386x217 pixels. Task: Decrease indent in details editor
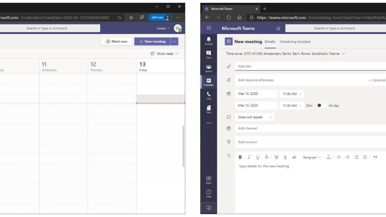[x=339, y=157]
